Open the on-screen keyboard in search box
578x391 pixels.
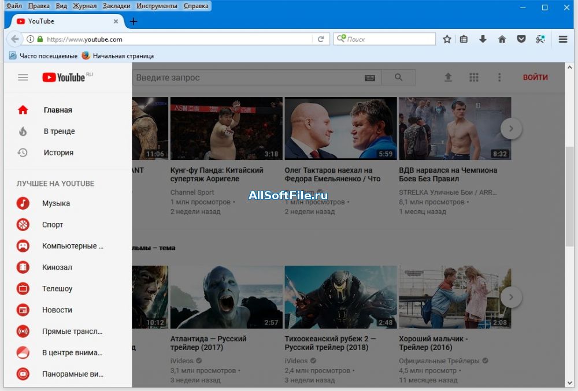click(x=370, y=78)
